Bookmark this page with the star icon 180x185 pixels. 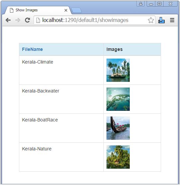(x=151, y=20)
